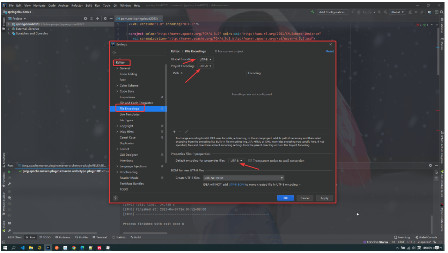The height and width of the screenshot is (253, 448).
Task: Expand General settings node
Action: point(117,68)
